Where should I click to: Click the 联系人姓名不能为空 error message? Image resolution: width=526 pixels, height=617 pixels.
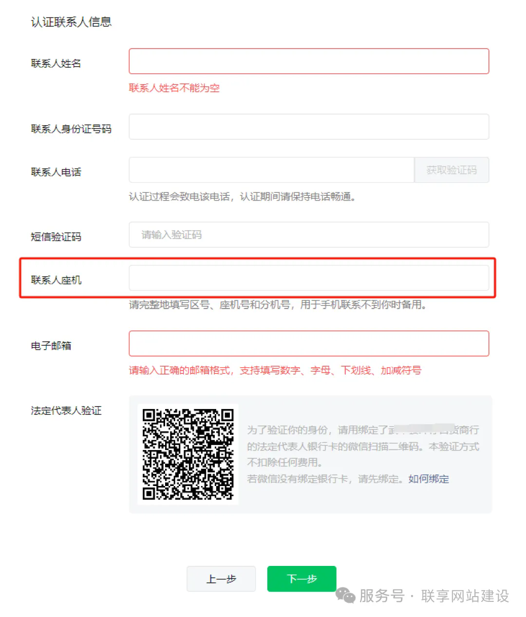(x=174, y=88)
